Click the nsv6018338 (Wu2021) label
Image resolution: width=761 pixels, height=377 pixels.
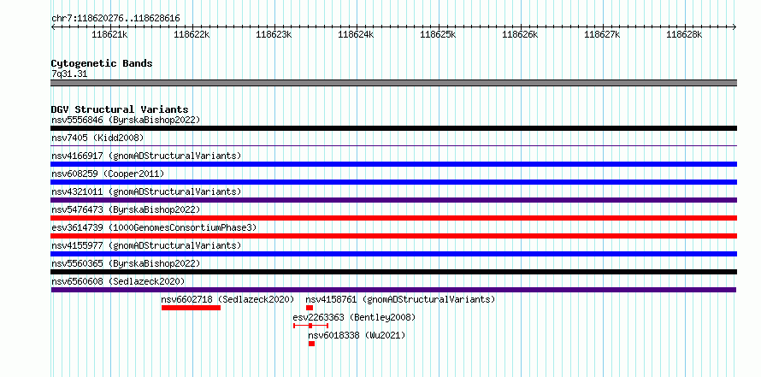pos(357,335)
